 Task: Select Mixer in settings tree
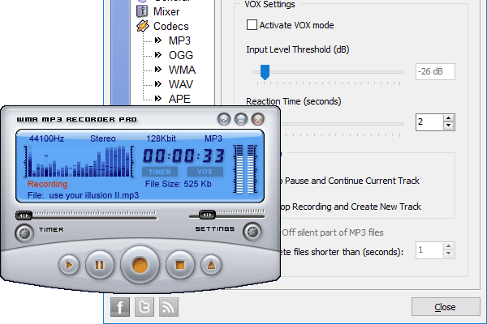pos(166,12)
